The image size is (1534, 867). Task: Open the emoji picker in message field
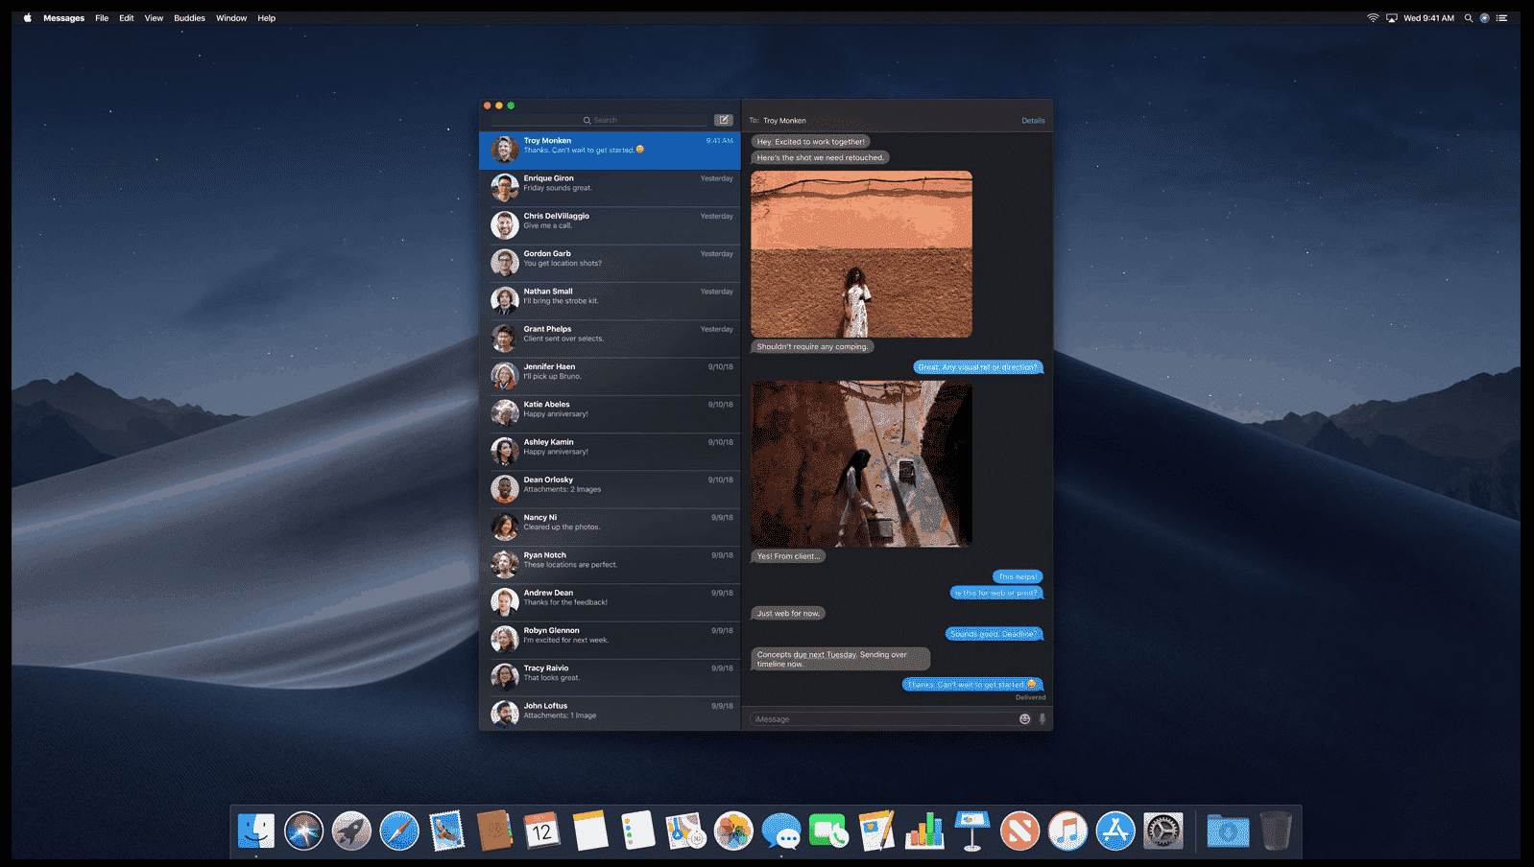pyautogui.click(x=1024, y=718)
